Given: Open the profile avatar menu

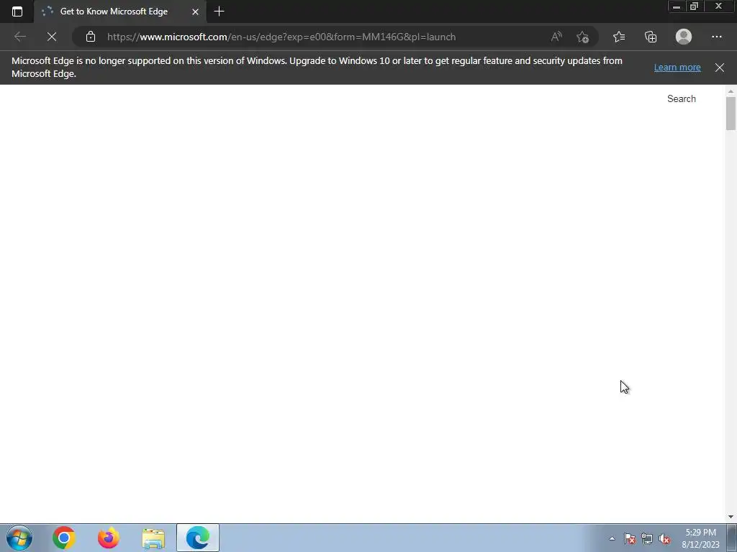Looking at the screenshot, I should (x=684, y=37).
